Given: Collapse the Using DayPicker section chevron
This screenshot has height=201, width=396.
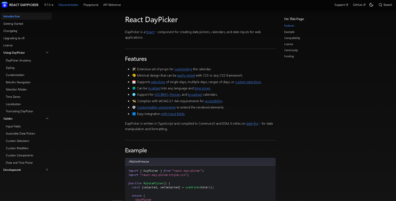Looking at the screenshot, I should pos(47,53).
